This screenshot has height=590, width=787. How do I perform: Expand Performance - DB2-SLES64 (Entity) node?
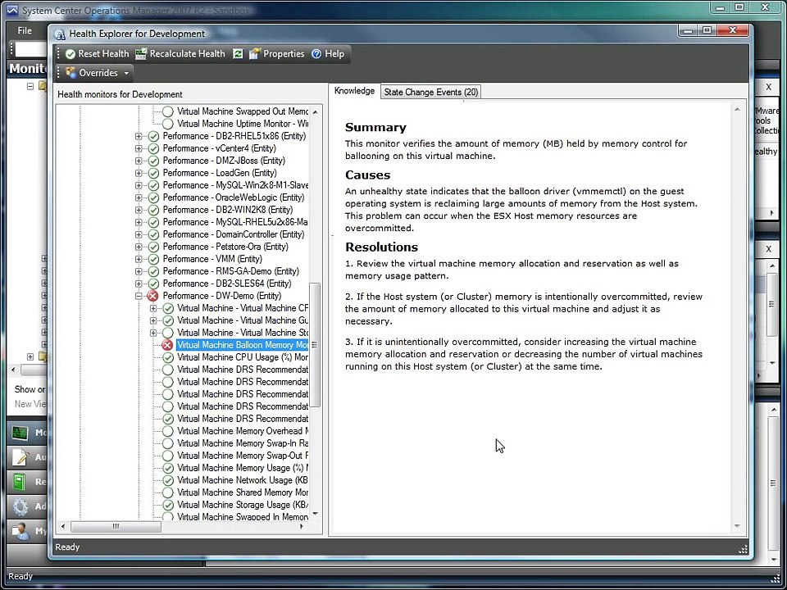(x=139, y=284)
